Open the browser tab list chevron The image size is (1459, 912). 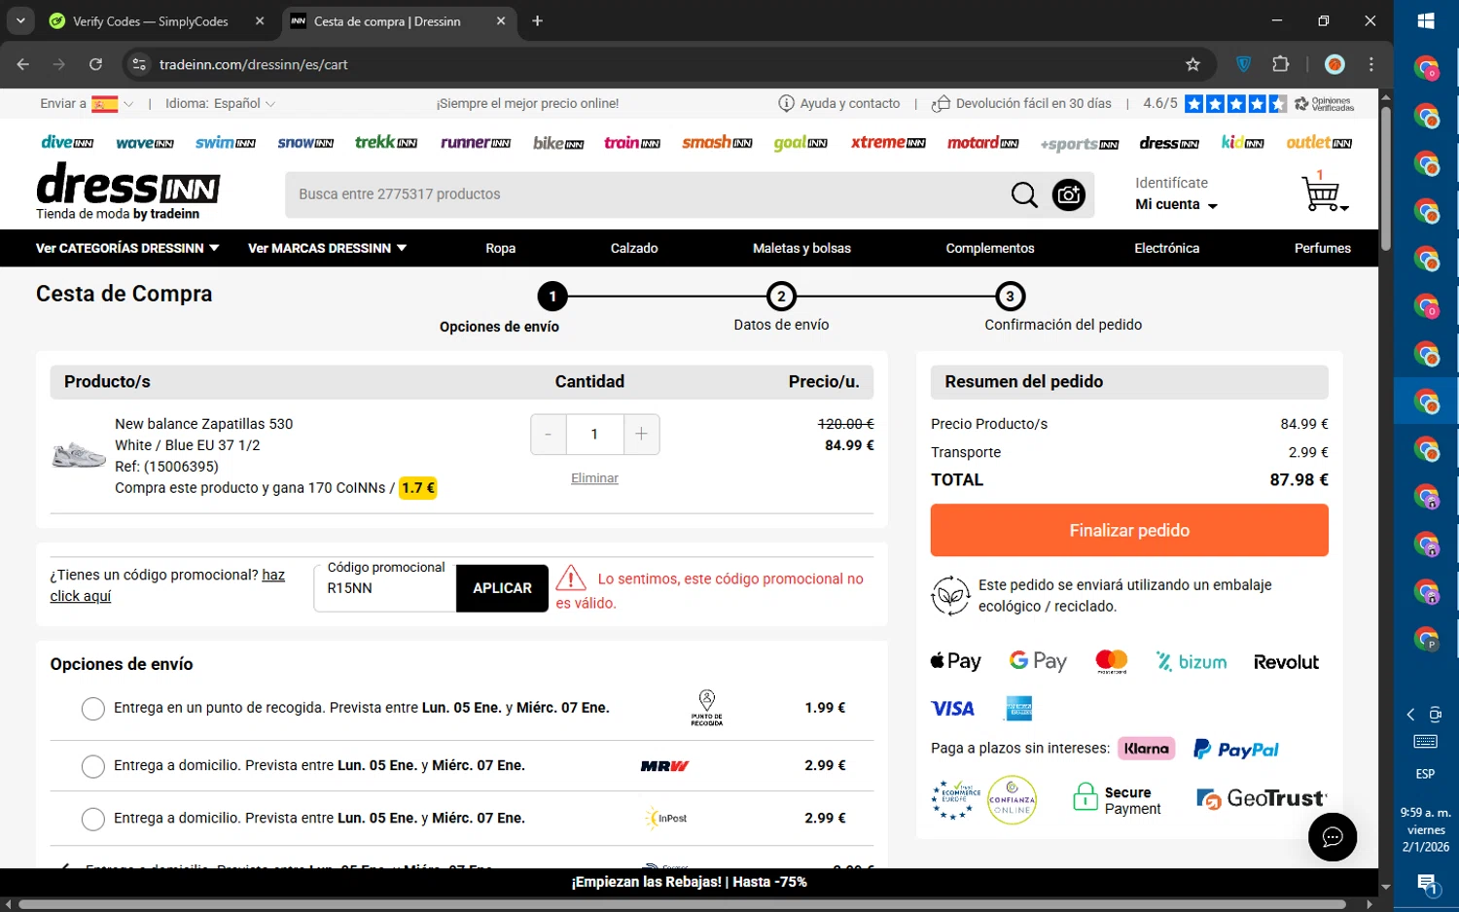click(x=20, y=20)
